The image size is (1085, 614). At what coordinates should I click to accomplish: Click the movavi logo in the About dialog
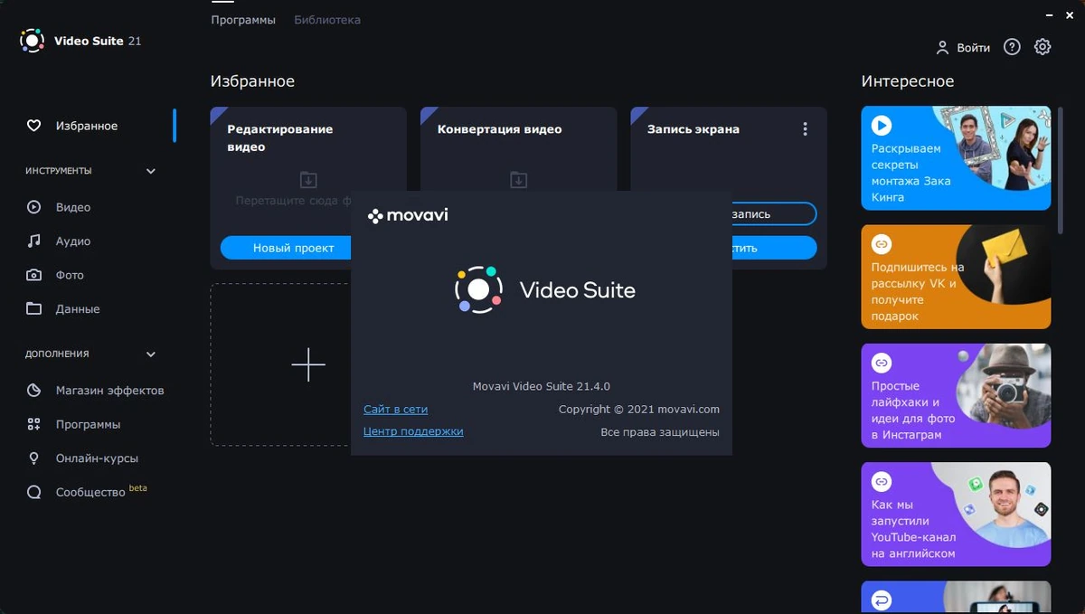(x=408, y=215)
